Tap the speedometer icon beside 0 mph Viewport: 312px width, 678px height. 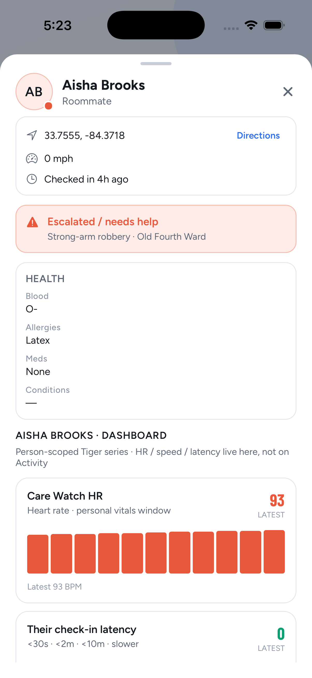32,159
